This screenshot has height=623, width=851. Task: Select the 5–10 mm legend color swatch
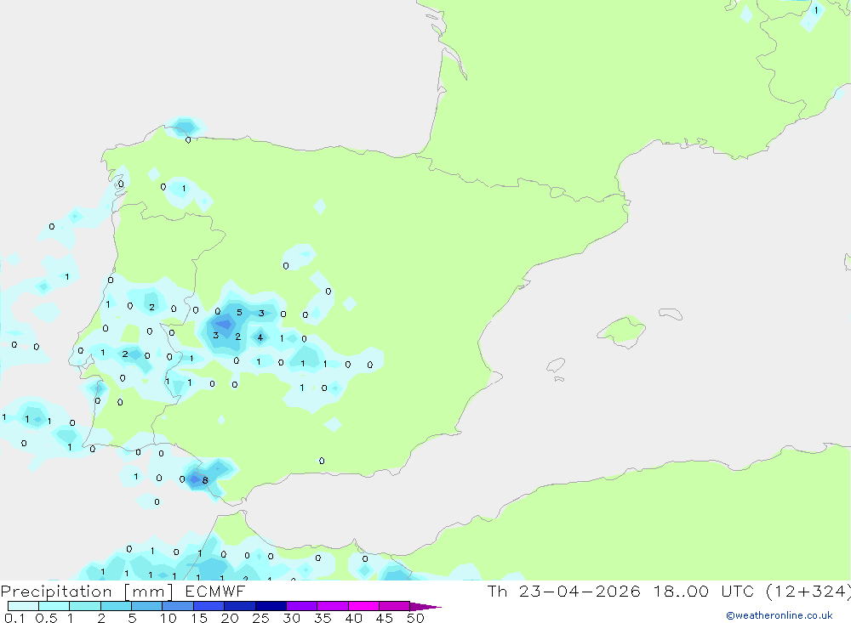146,606
